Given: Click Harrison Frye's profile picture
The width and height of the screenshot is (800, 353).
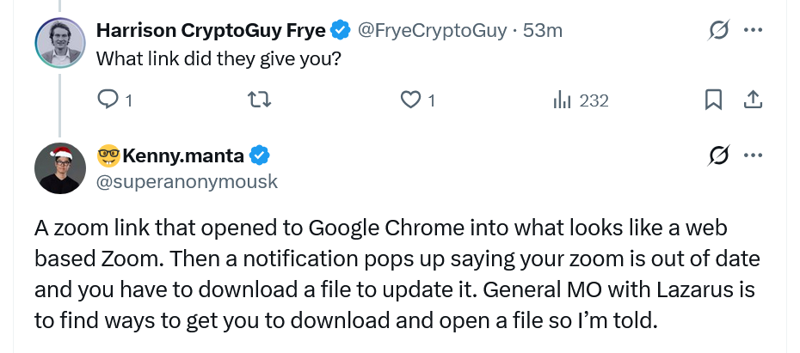Looking at the screenshot, I should 60,41.
